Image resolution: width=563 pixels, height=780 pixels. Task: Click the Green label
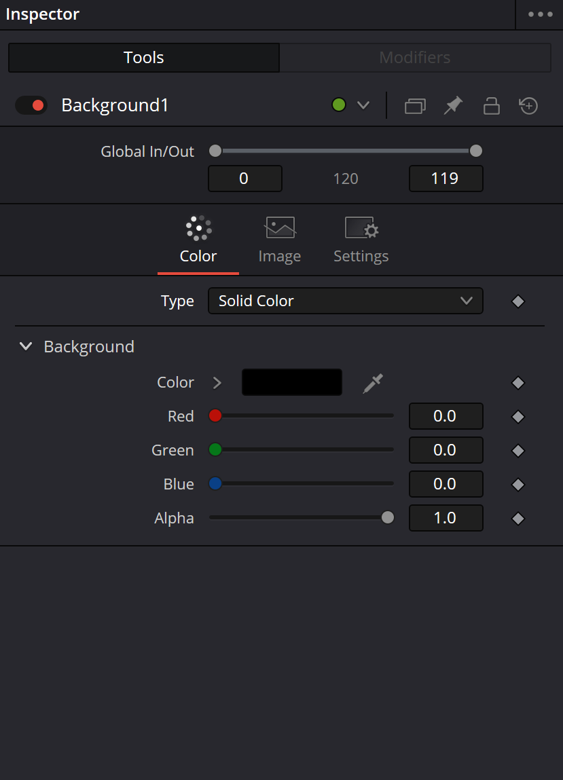(x=172, y=450)
